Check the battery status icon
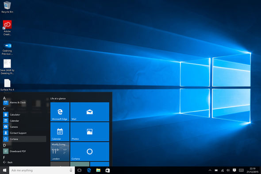This screenshot has width=261, height=174. [216, 170]
